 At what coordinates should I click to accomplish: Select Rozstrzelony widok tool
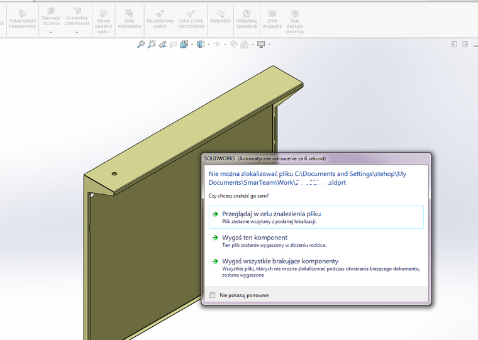tap(160, 19)
